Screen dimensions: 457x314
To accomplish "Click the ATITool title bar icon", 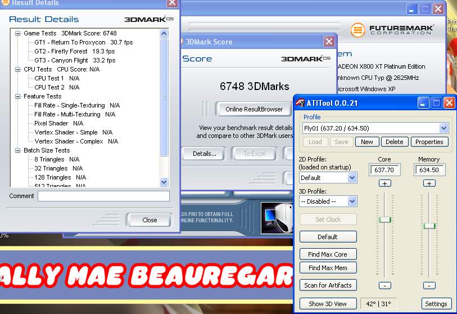I will pos(300,103).
